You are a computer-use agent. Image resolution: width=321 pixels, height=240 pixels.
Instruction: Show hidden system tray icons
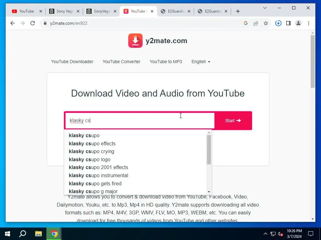(x=265, y=234)
